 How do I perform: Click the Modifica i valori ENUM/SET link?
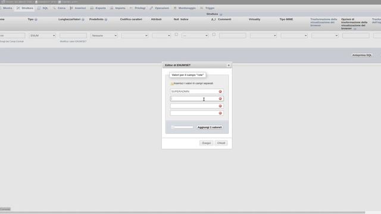click(73, 42)
